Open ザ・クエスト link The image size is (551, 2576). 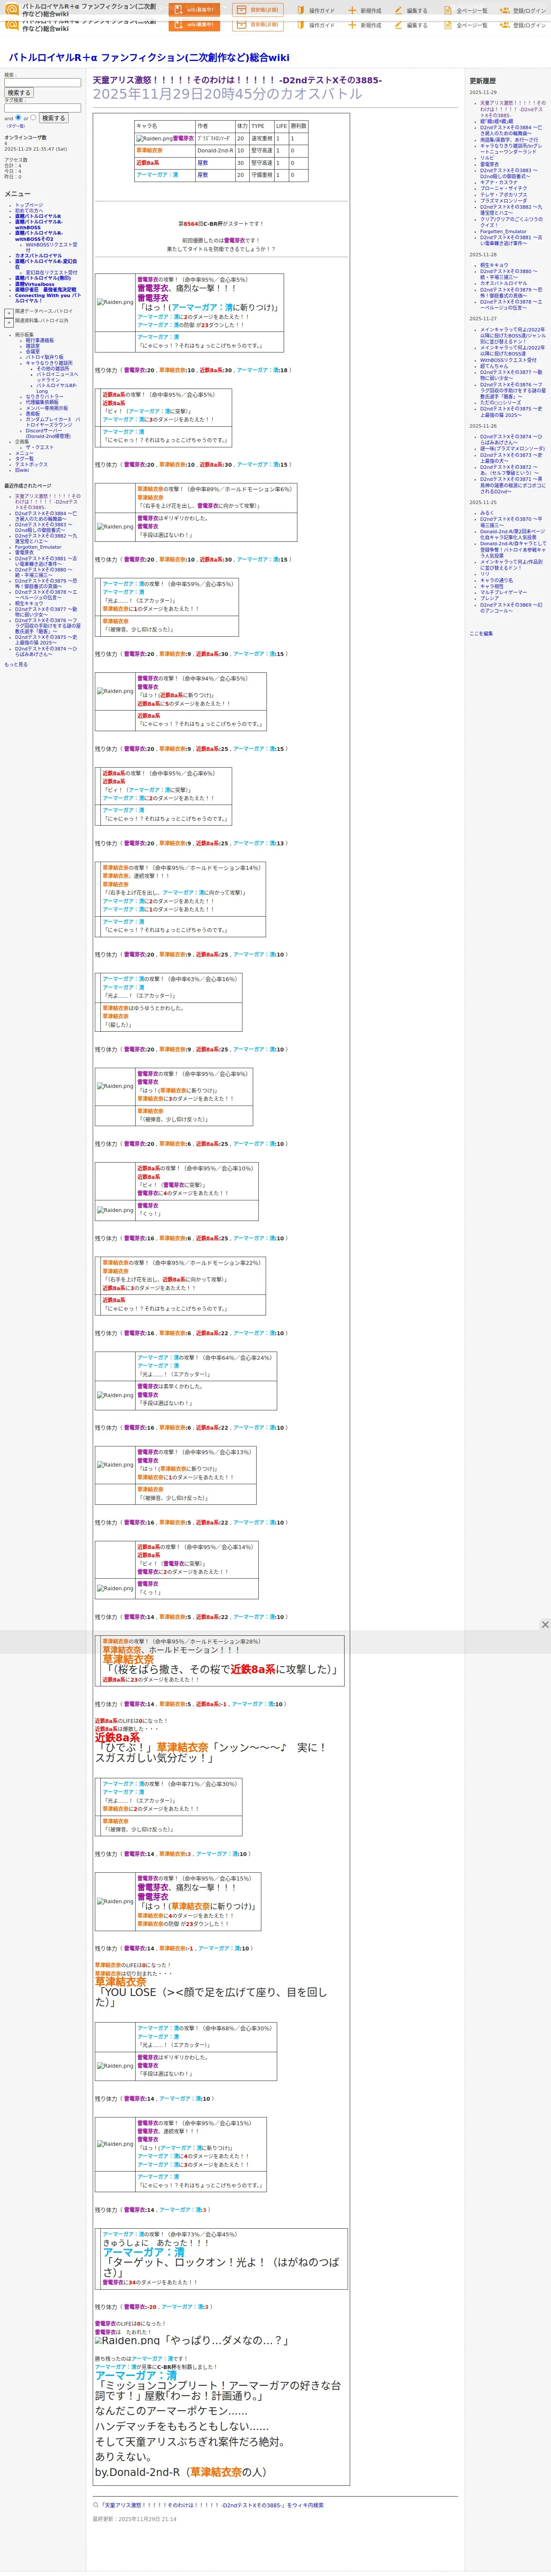40,447
